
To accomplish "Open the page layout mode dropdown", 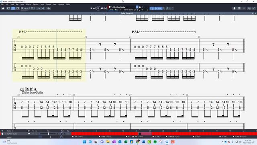I will tap(33, 8).
